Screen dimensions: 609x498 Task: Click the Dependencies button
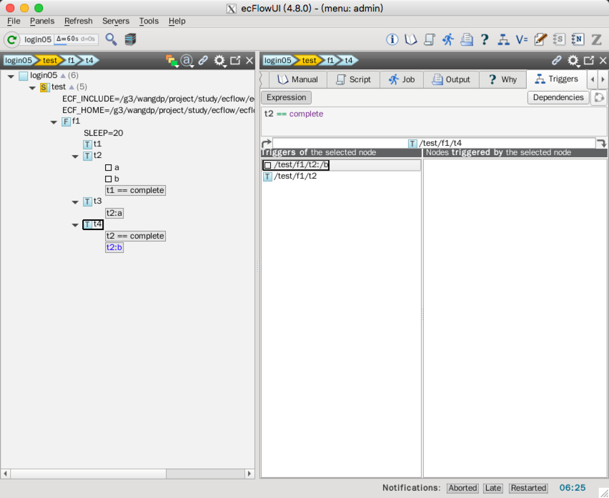pos(558,97)
